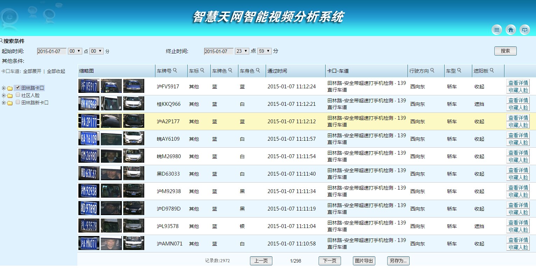Open the menu list icon in the header

[x=496, y=30]
